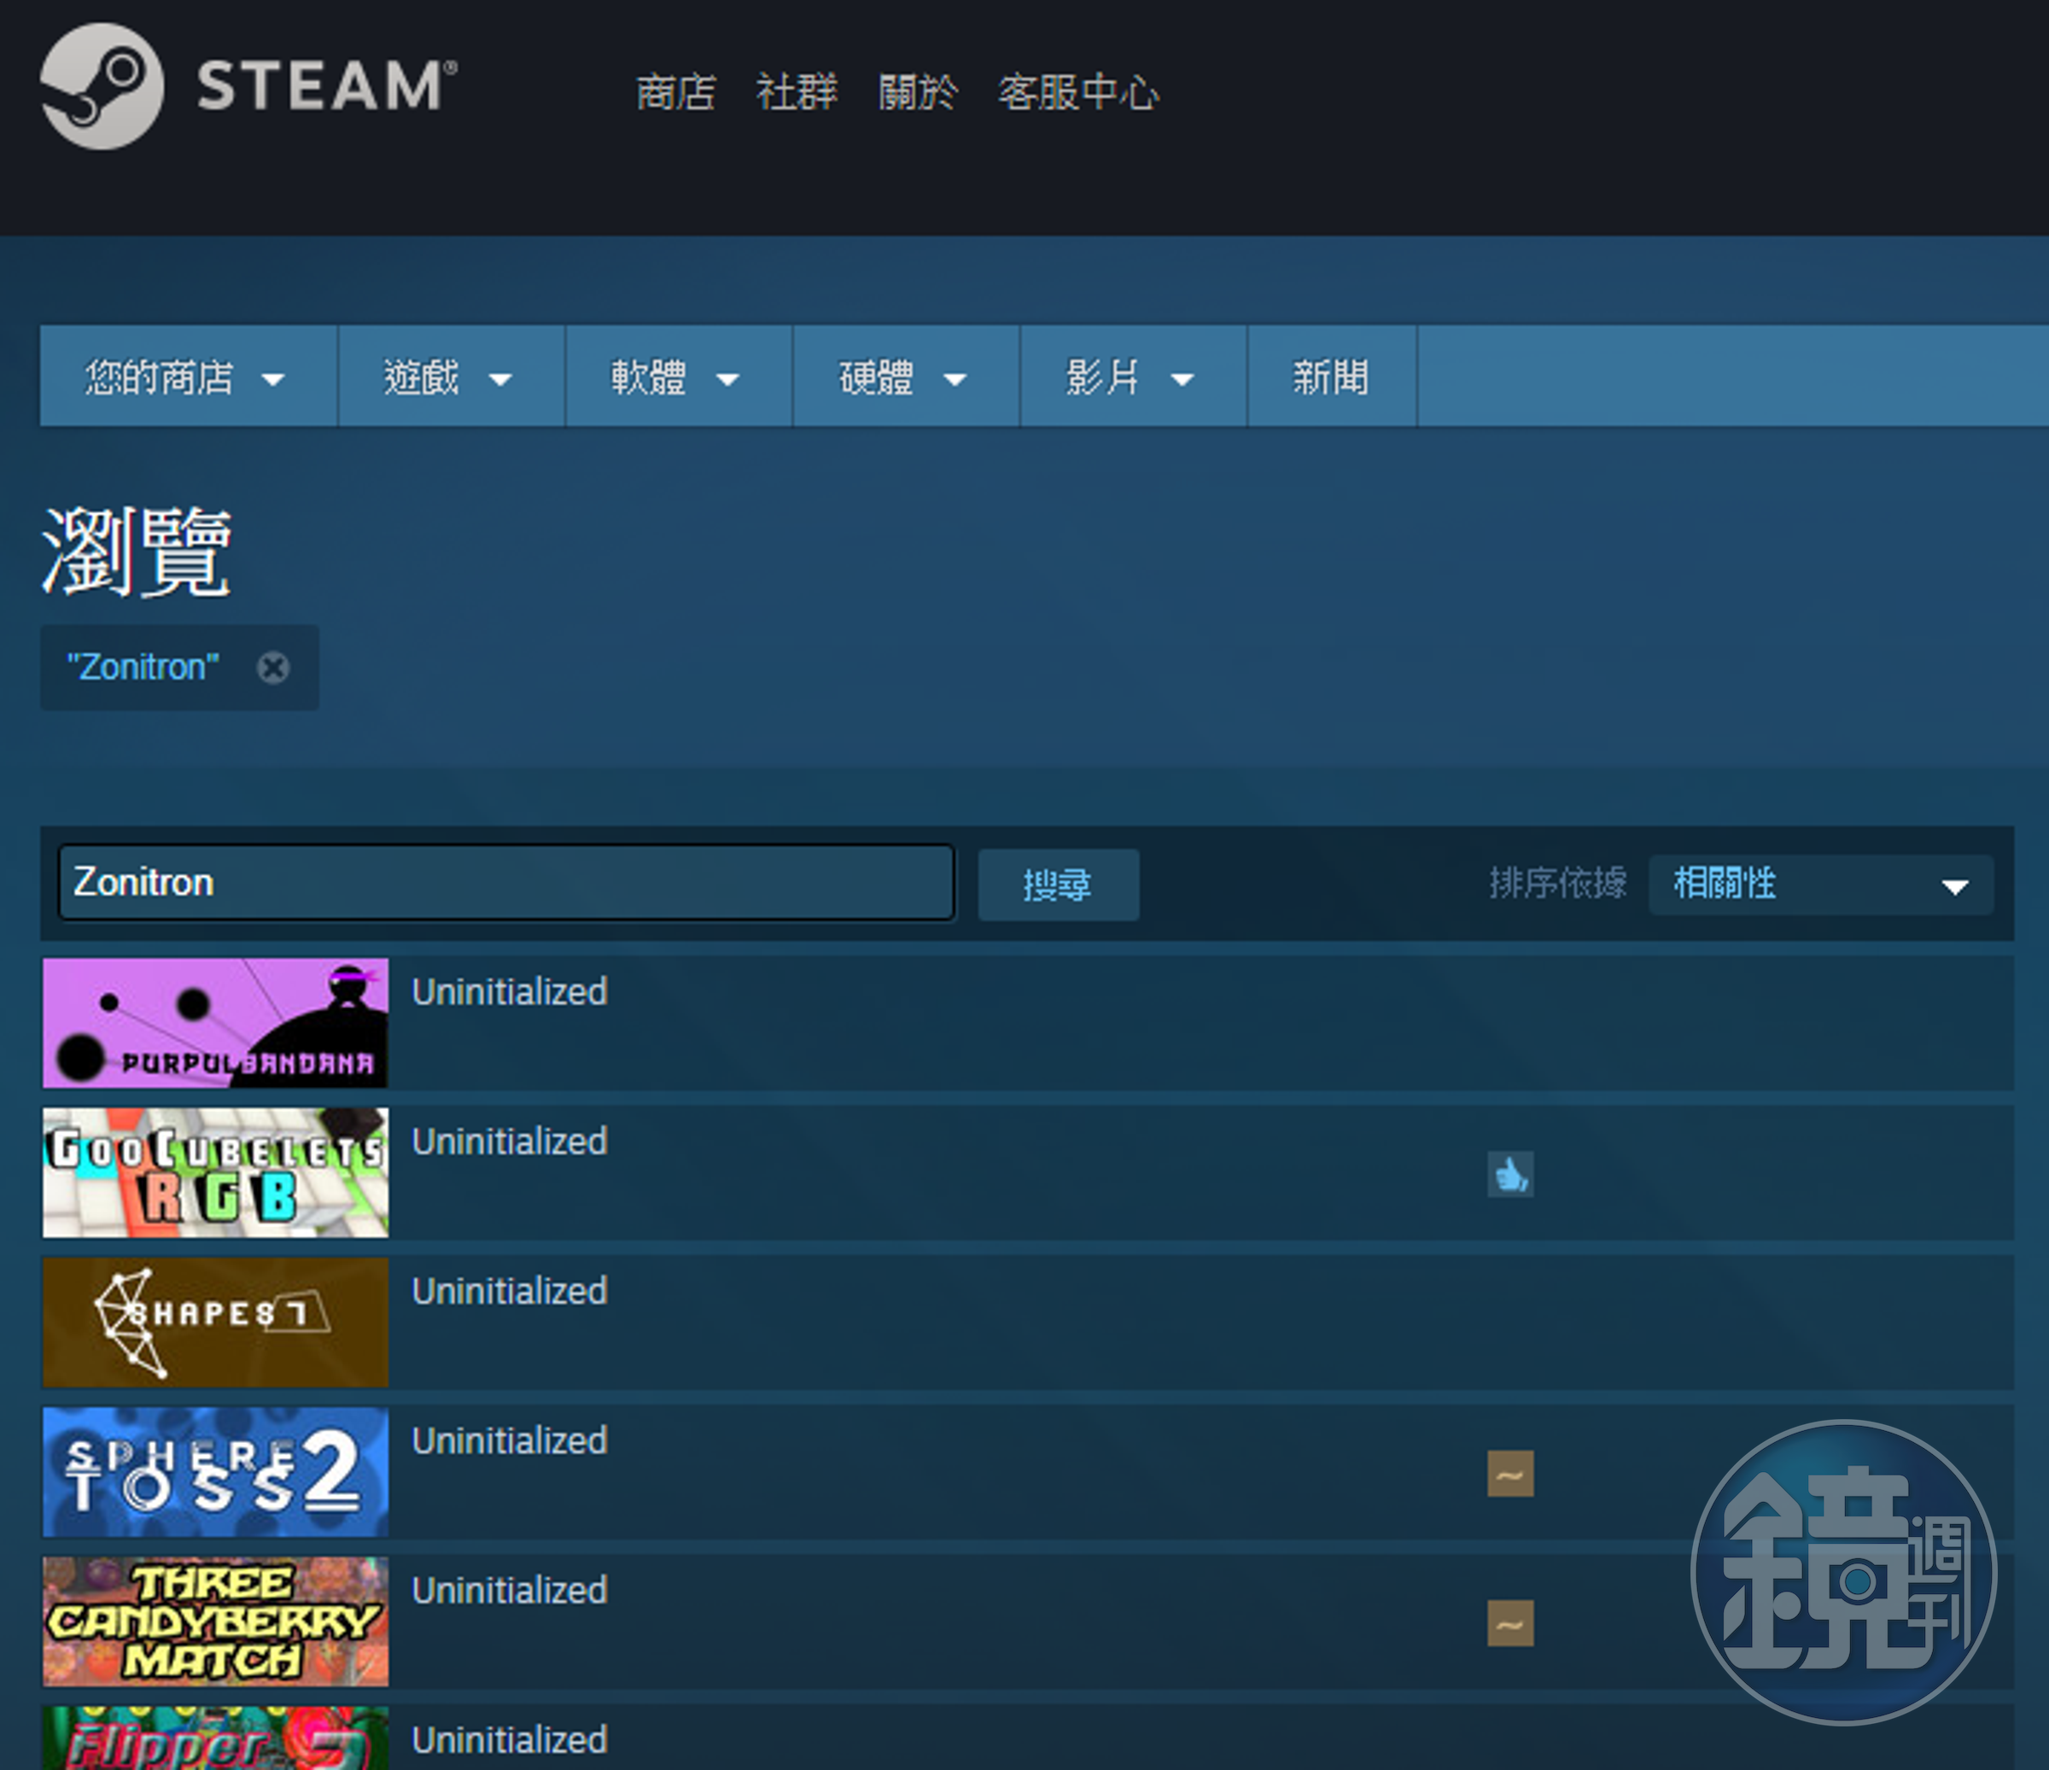Click mixed review icon for Three Candyberry Match
The image size is (2049, 1770).
pos(1510,1622)
